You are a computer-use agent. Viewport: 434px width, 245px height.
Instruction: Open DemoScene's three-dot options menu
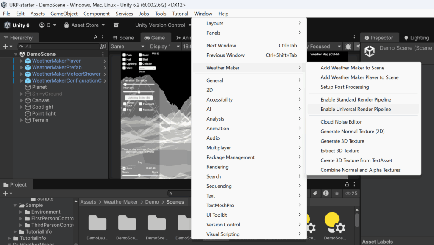103,54
